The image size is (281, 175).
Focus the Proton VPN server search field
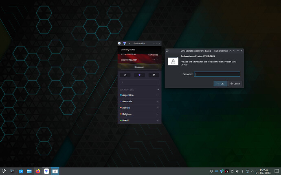pyautogui.click(x=139, y=82)
